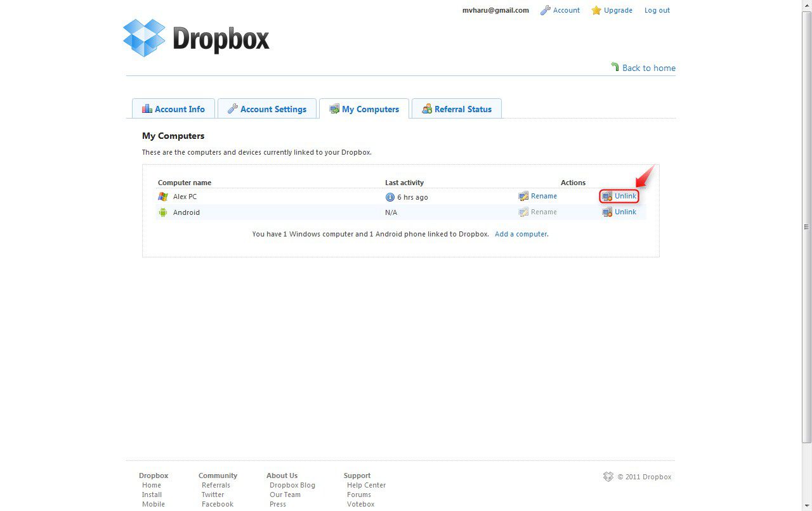
Task: Click the 6 hrs ago activity text
Action: (413, 197)
